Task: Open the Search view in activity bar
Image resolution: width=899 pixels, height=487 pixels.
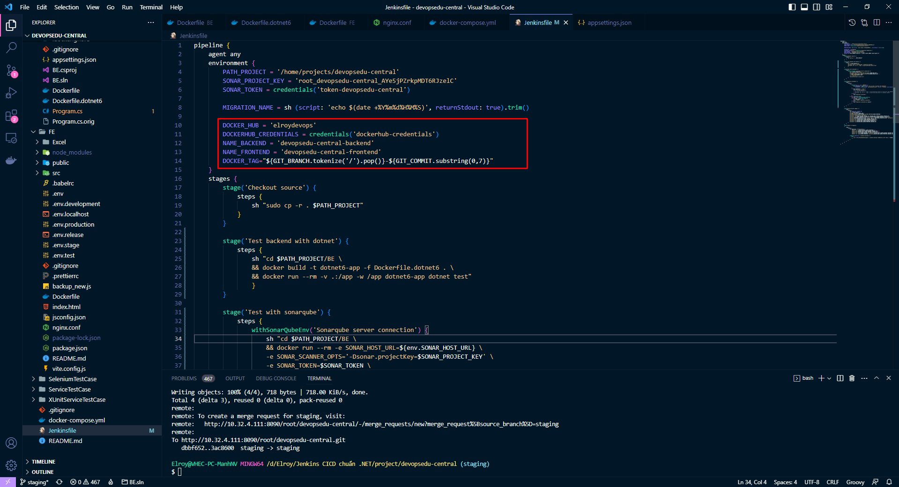Action: point(11,47)
